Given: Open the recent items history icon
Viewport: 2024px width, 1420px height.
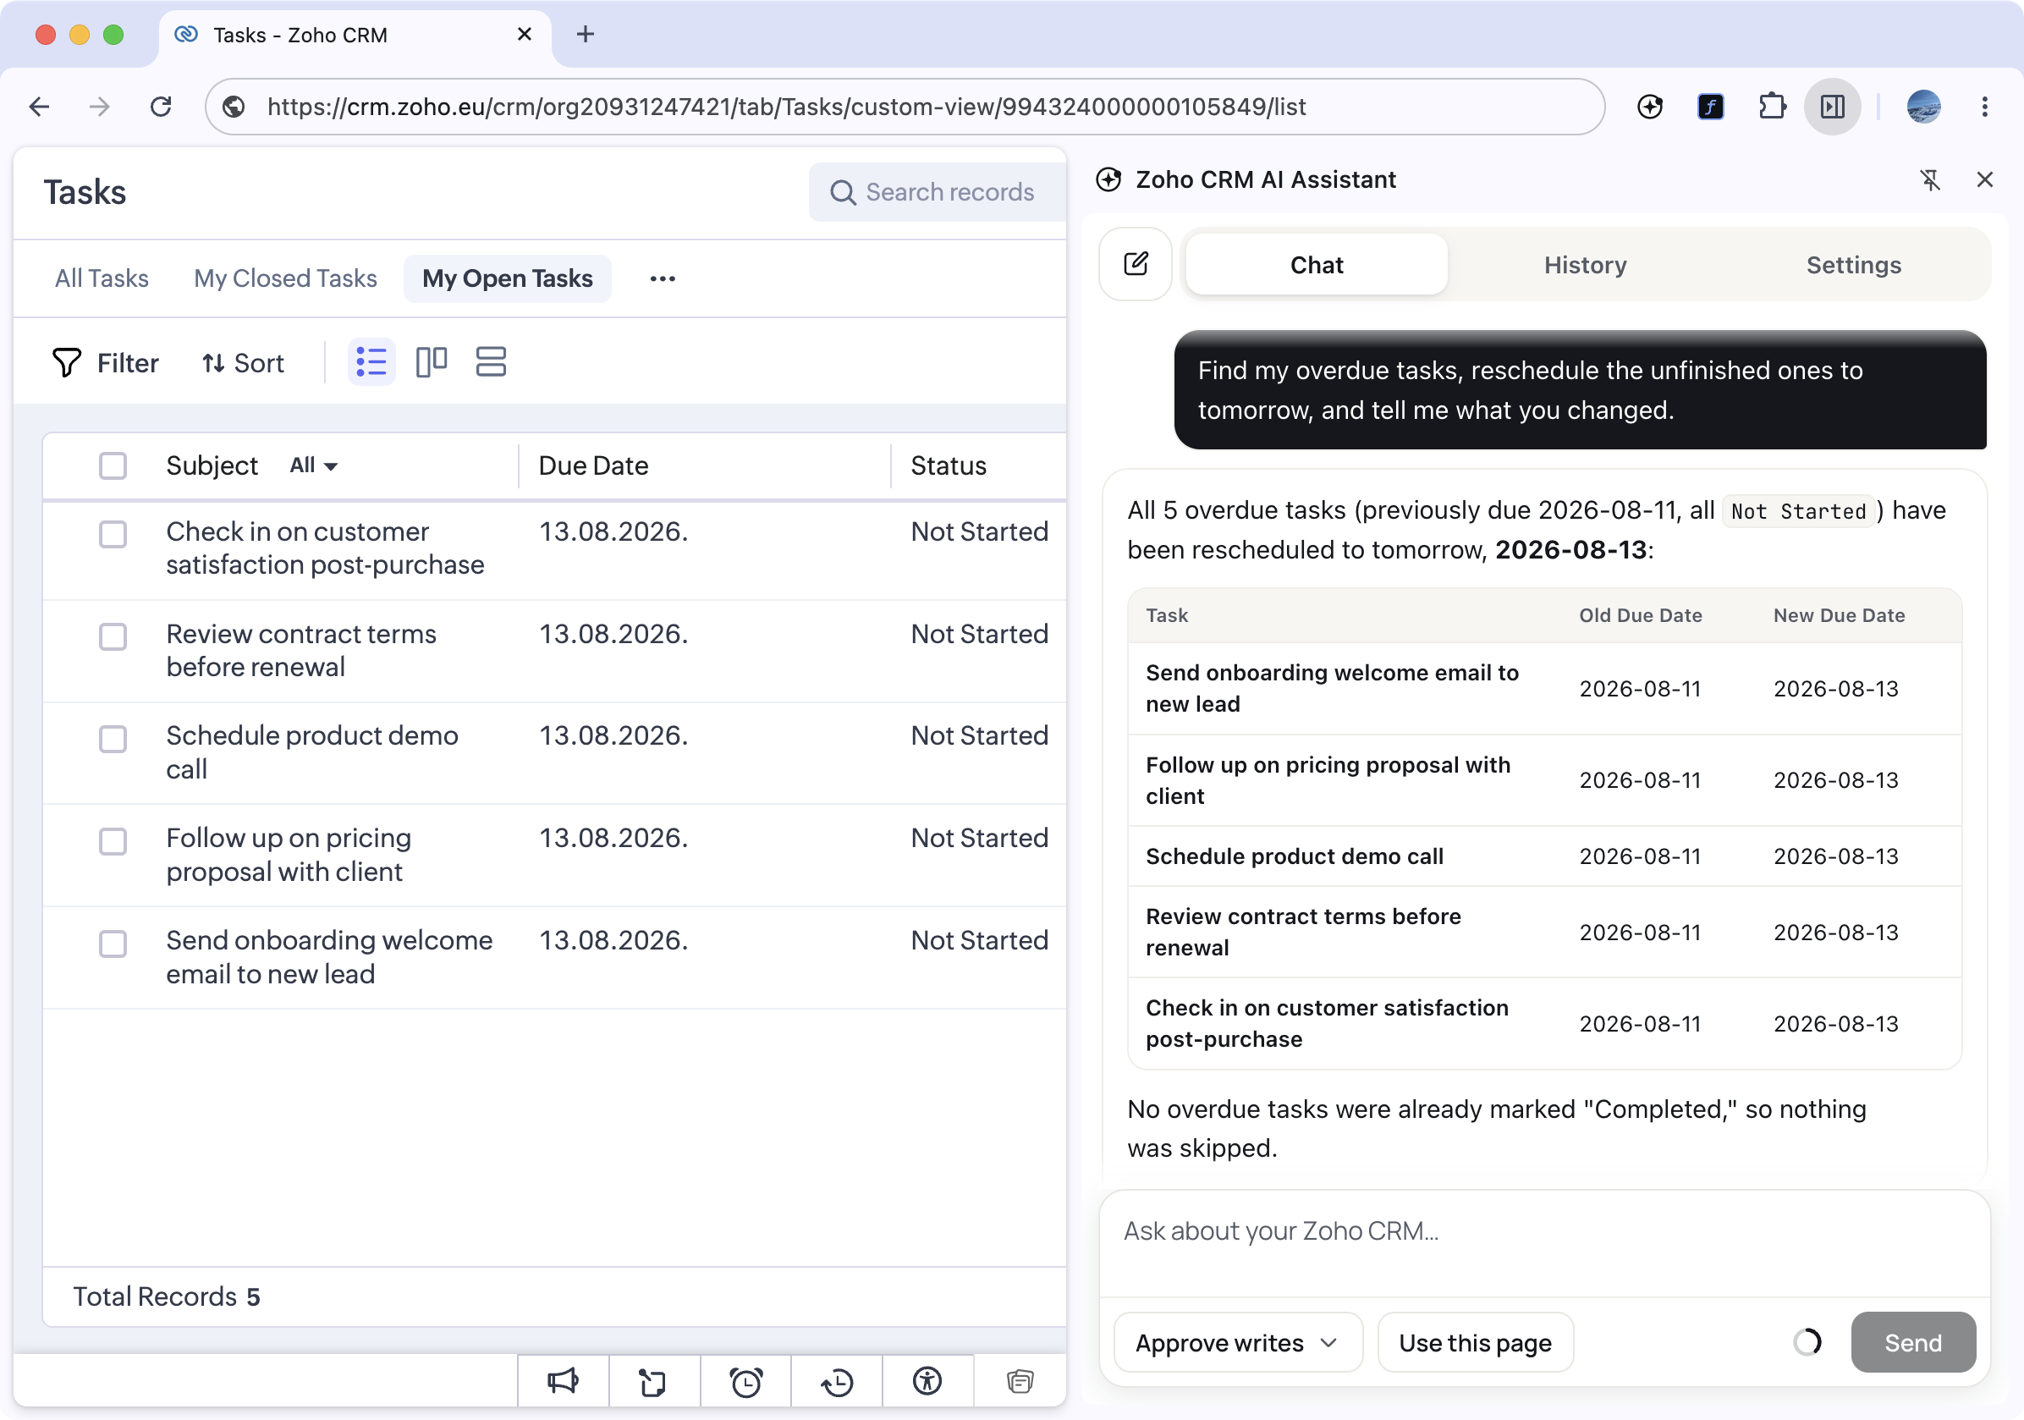Looking at the screenshot, I should [837, 1381].
